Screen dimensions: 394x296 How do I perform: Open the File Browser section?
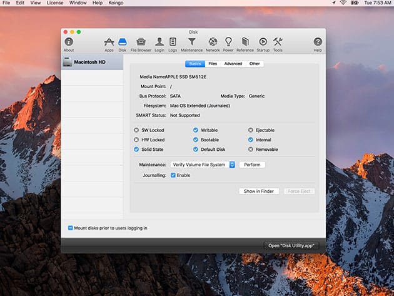coord(141,42)
